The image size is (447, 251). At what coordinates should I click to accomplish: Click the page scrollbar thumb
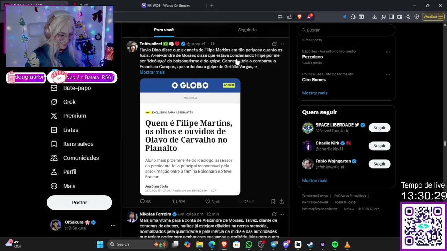point(445,144)
